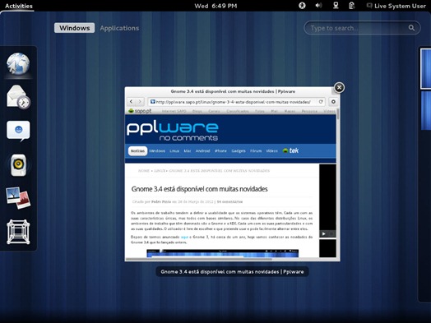Image resolution: width=431 pixels, height=323 pixels.
Task: Click the tek logo link
Action: pyautogui.click(x=290, y=150)
